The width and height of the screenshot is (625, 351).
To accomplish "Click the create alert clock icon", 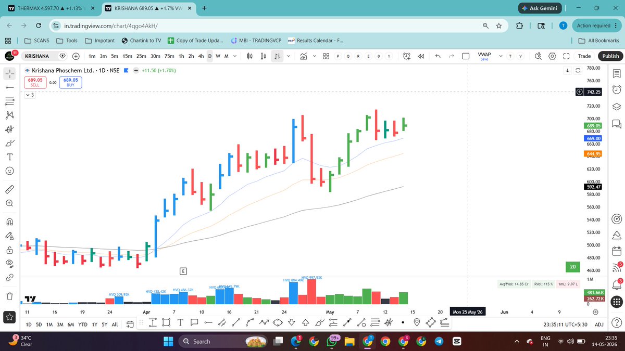I will click(407, 56).
